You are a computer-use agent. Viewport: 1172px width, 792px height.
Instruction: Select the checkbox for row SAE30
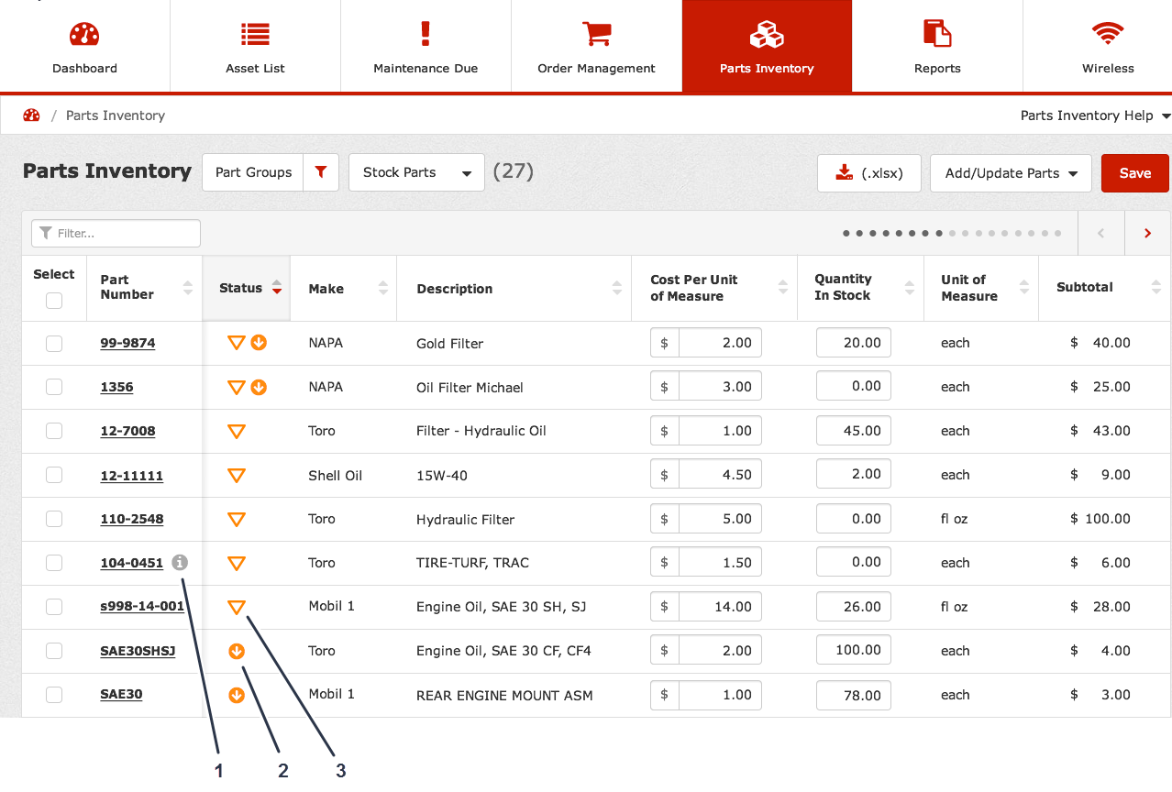point(54,695)
